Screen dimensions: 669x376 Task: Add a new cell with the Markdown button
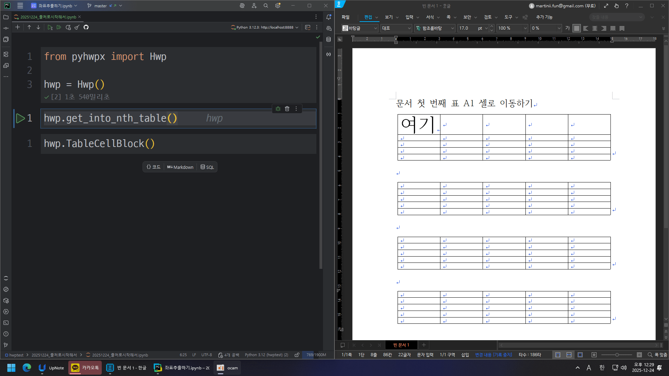coord(180,167)
